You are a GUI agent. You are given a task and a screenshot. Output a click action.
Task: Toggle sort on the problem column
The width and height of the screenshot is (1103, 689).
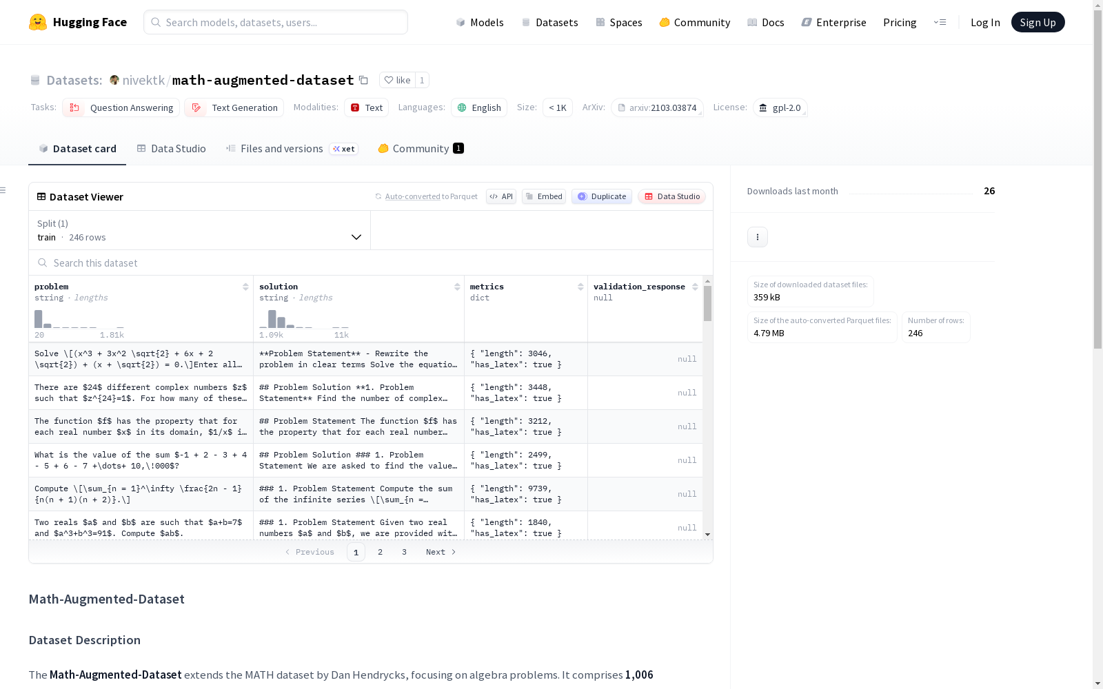[x=245, y=287]
